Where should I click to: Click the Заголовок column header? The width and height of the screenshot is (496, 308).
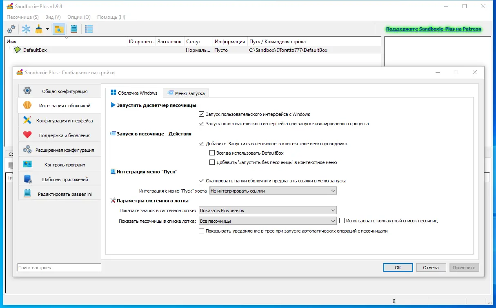(170, 42)
